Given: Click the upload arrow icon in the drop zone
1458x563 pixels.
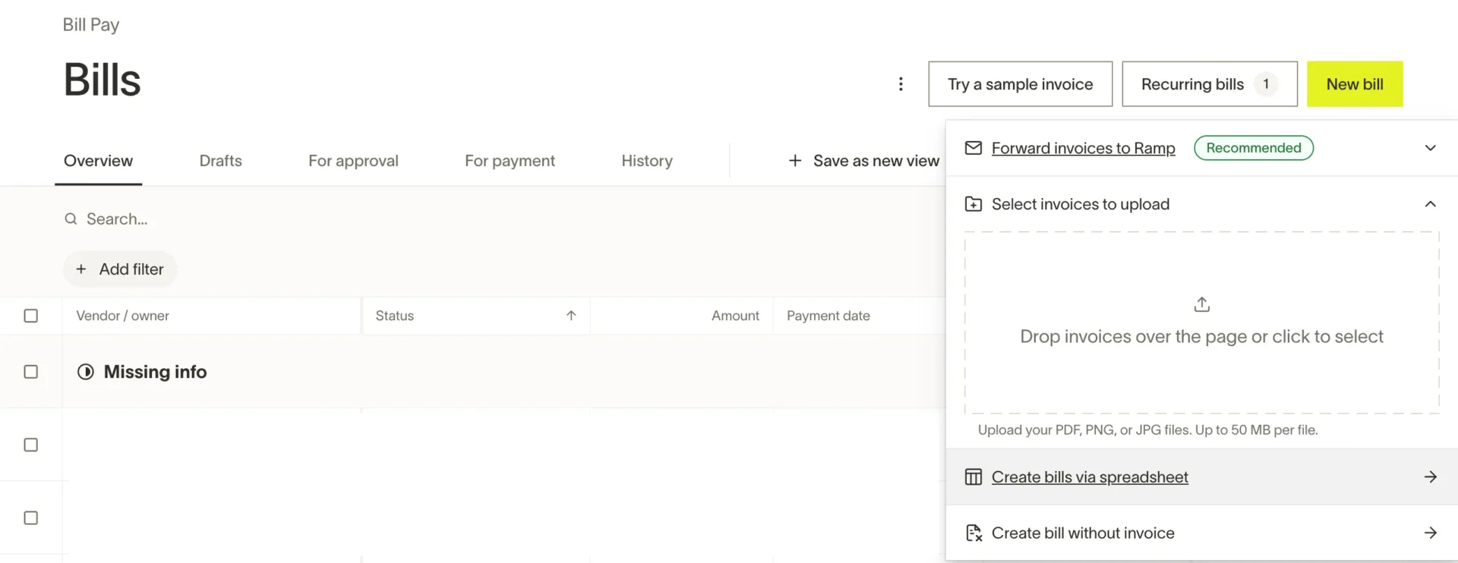Looking at the screenshot, I should (x=1201, y=304).
